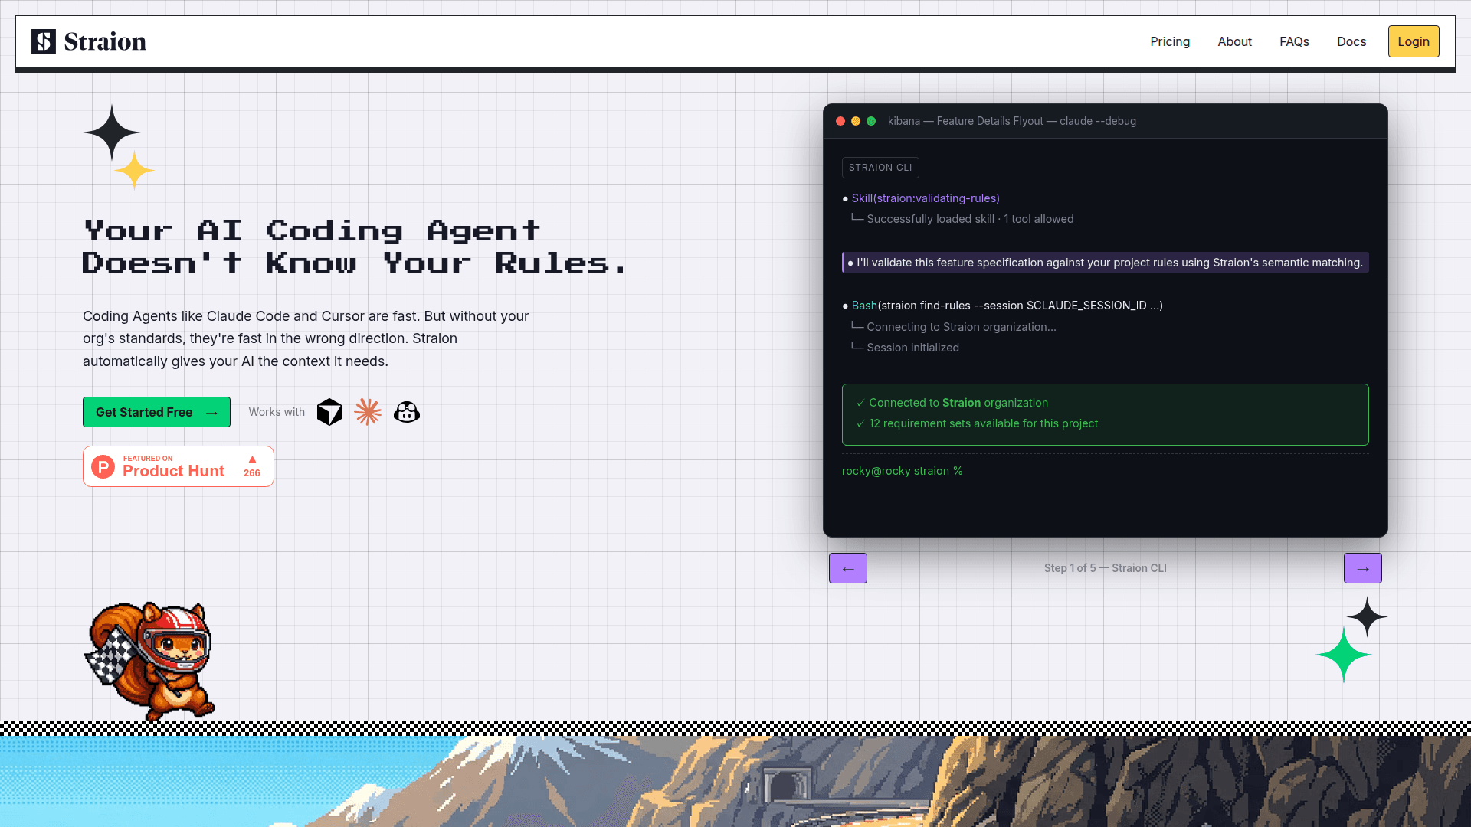The width and height of the screenshot is (1471, 827).
Task: Open the About page
Action: tap(1234, 41)
